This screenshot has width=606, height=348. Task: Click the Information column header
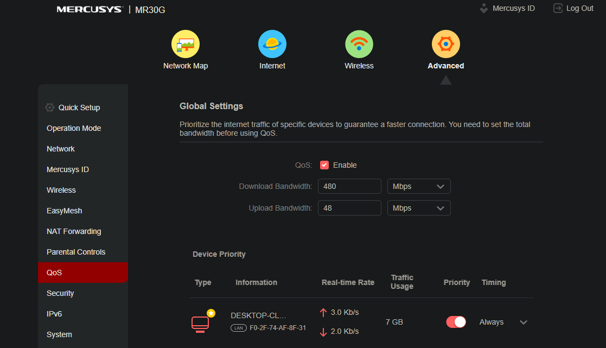click(x=256, y=283)
